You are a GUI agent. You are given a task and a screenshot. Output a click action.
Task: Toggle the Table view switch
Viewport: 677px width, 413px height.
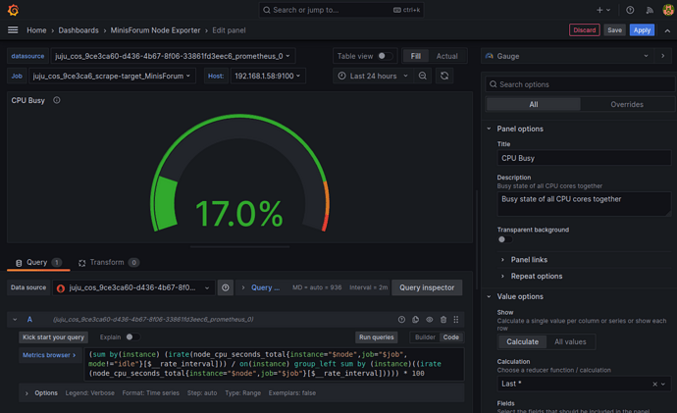pos(386,56)
